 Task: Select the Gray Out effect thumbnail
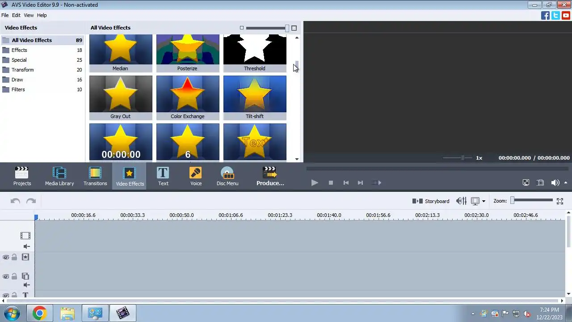[121, 97]
